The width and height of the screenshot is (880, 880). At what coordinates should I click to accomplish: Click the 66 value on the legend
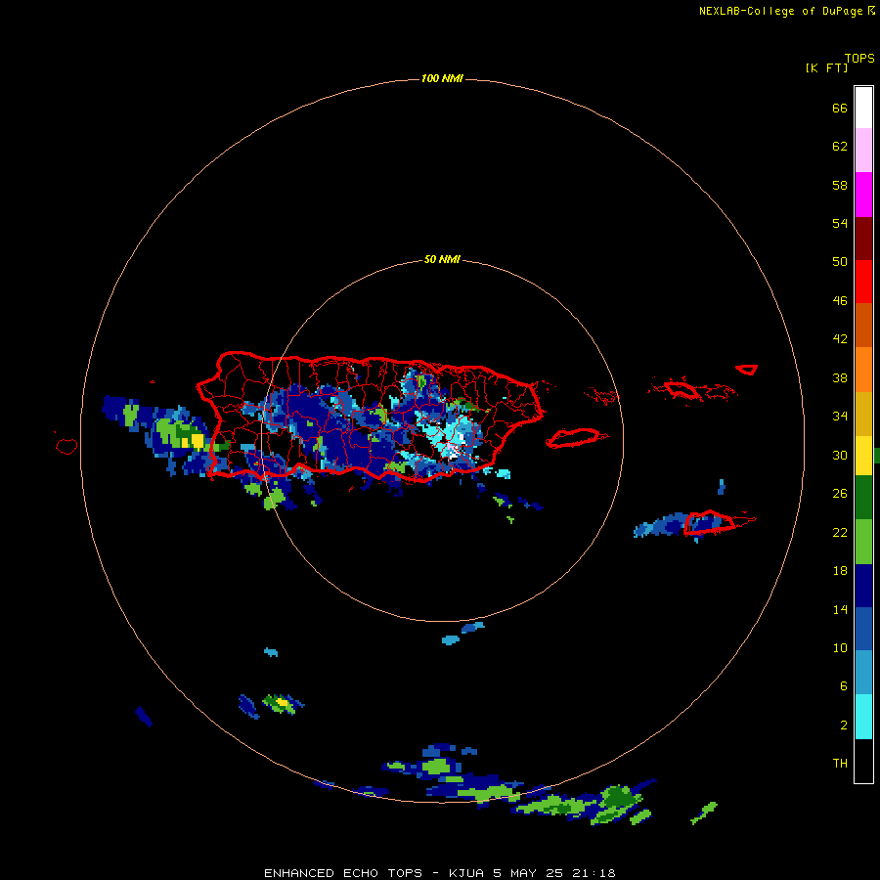840,109
